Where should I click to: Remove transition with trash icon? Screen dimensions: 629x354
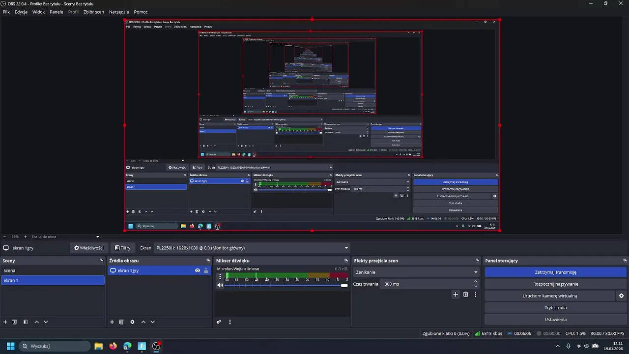coord(466,295)
